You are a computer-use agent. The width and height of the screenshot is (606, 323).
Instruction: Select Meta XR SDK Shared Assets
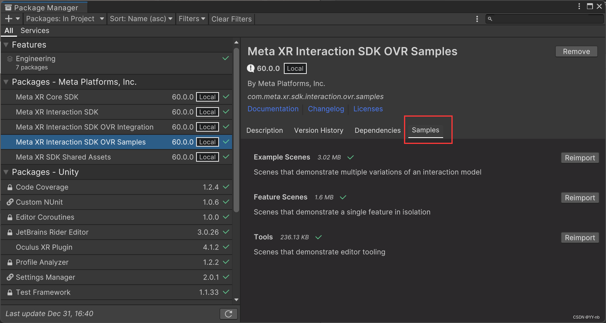[x=116, y=157]
